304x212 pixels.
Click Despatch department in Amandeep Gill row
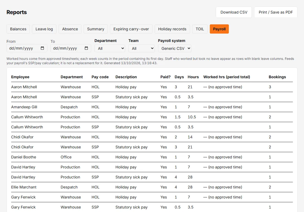tap(69, 107)
